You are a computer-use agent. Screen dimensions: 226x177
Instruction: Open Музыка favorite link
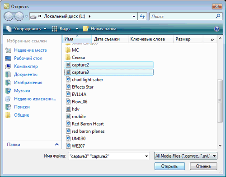coord(22,91)
